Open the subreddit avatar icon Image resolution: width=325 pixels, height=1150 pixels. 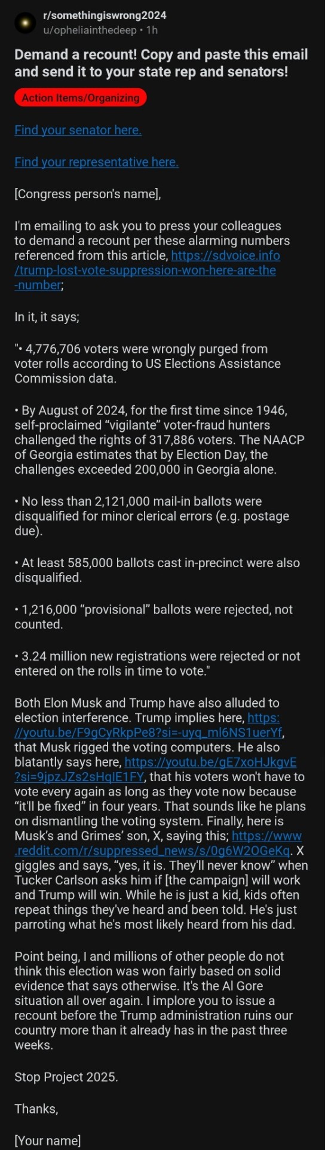pos(24,23)
